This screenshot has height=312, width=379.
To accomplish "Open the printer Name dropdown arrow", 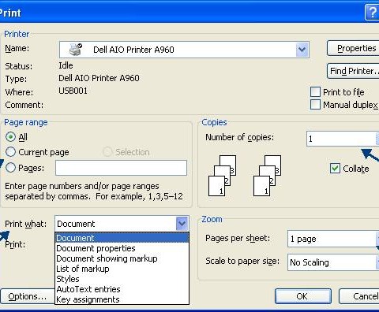I will click(302, 50).
